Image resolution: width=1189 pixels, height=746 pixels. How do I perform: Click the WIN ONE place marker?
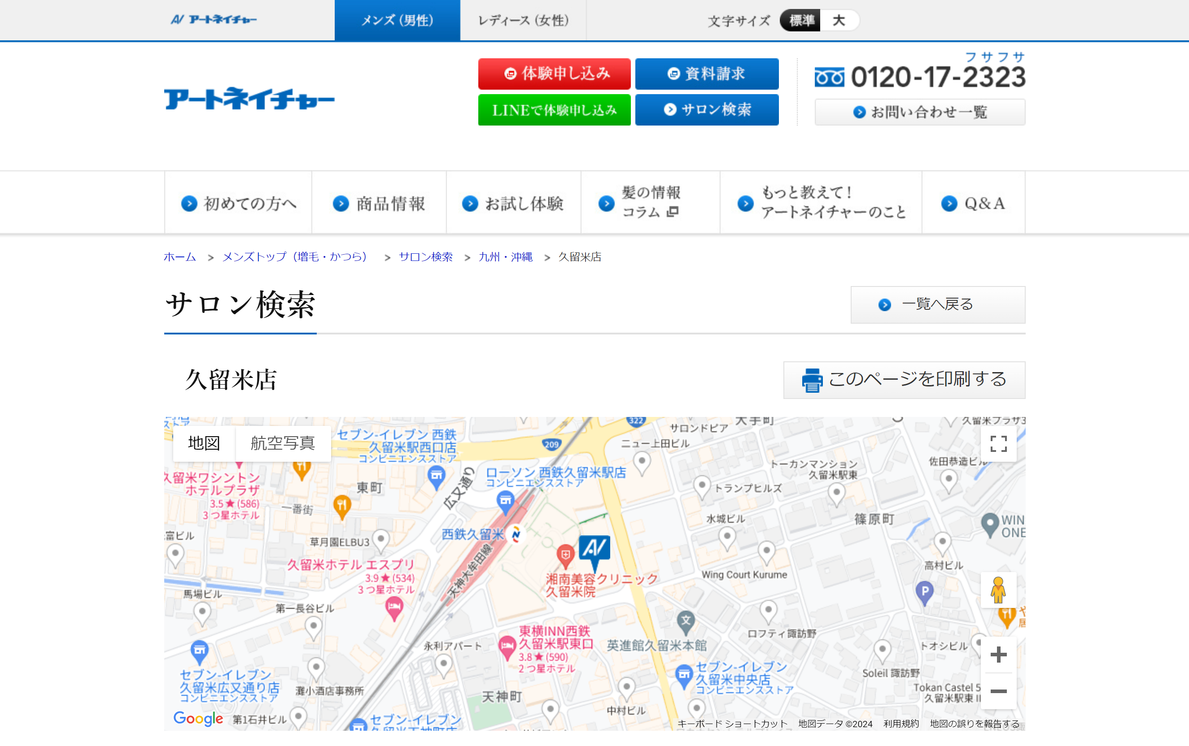pos(989,525)
